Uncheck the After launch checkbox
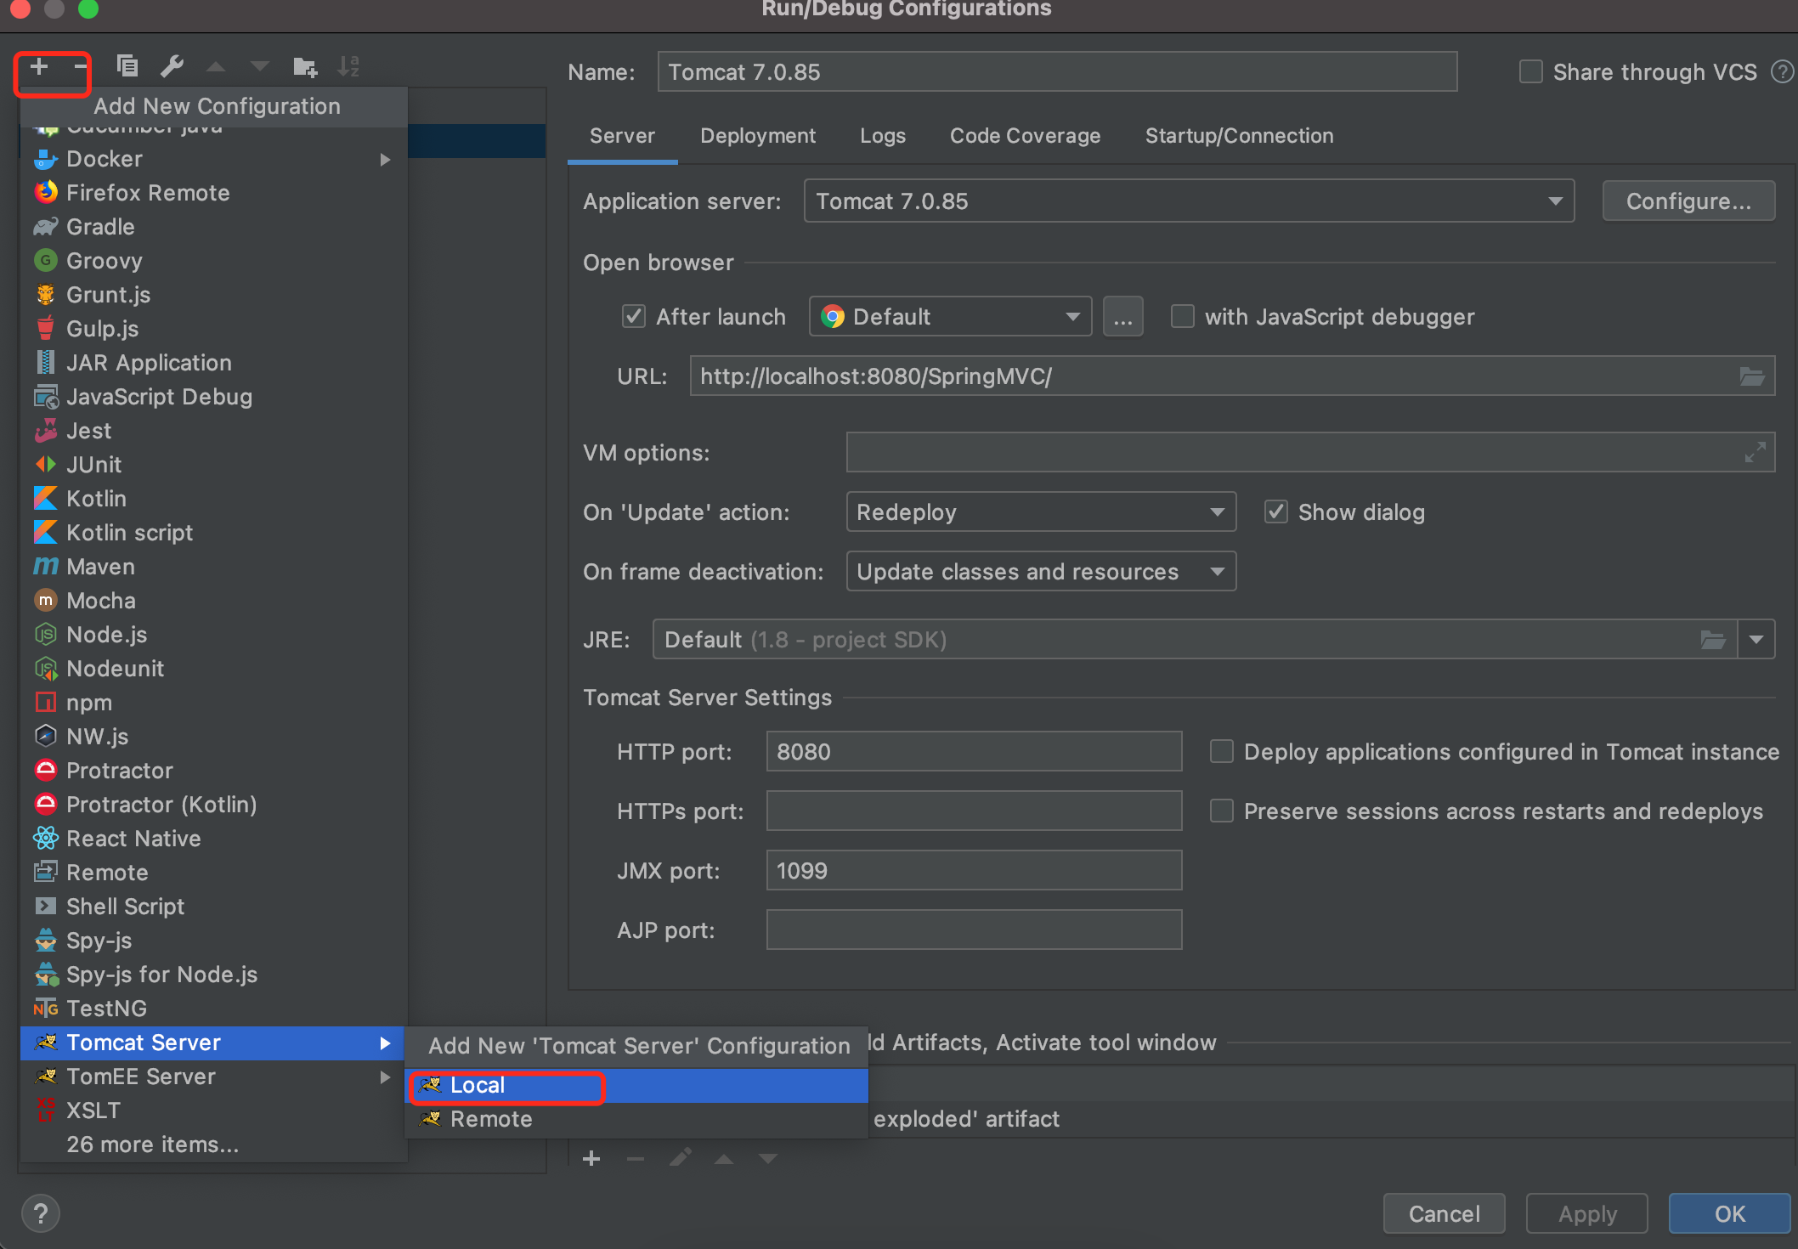 point(634,317)
